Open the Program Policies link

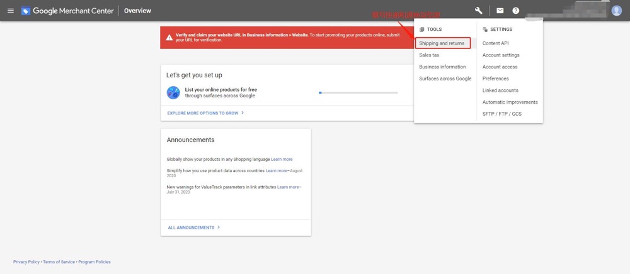[94, 262]
